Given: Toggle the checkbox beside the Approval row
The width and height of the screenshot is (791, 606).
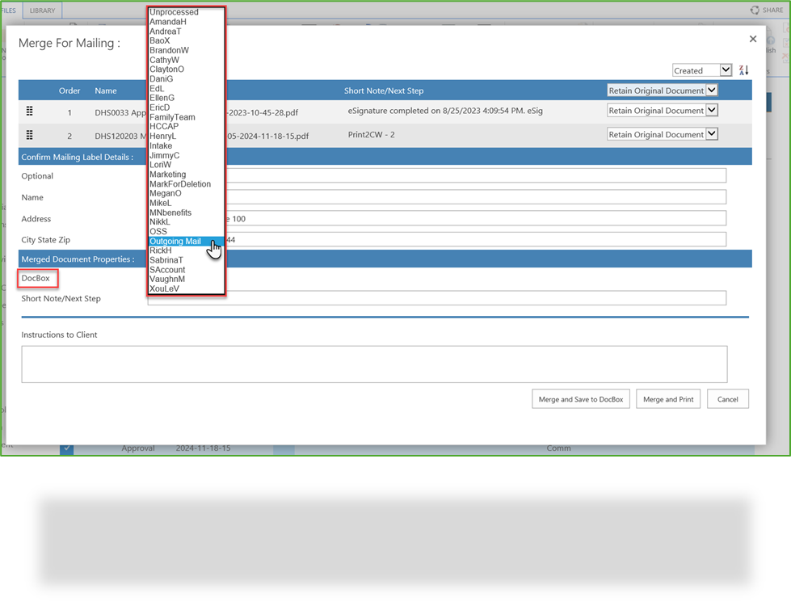Looking at the screenshot, I should (66, 448).
